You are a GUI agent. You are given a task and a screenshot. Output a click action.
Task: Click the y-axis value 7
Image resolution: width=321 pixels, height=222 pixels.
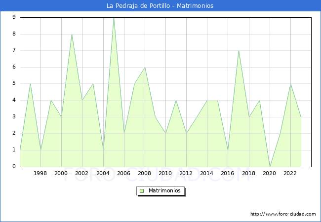click(x=14, y=50)
